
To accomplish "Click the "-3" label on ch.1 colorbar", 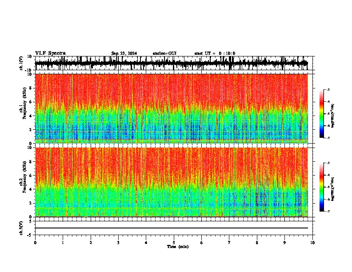I will [328, 89].
